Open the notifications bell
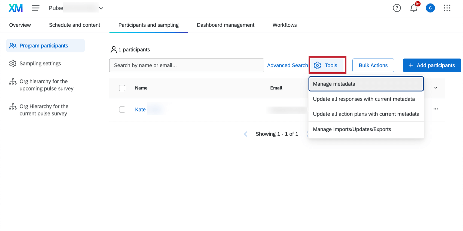The height and width of the screenshot is (231, 463). pos(414,8)
